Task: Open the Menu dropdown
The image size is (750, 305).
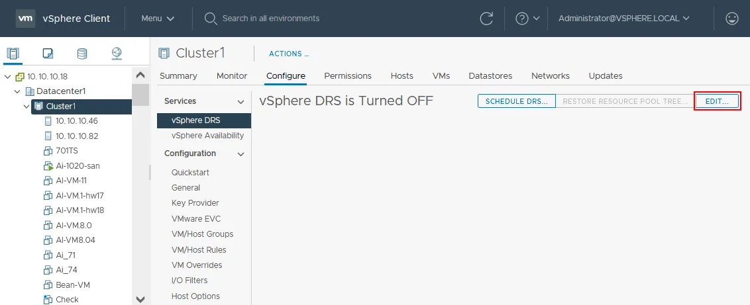Action: [158, 19]
